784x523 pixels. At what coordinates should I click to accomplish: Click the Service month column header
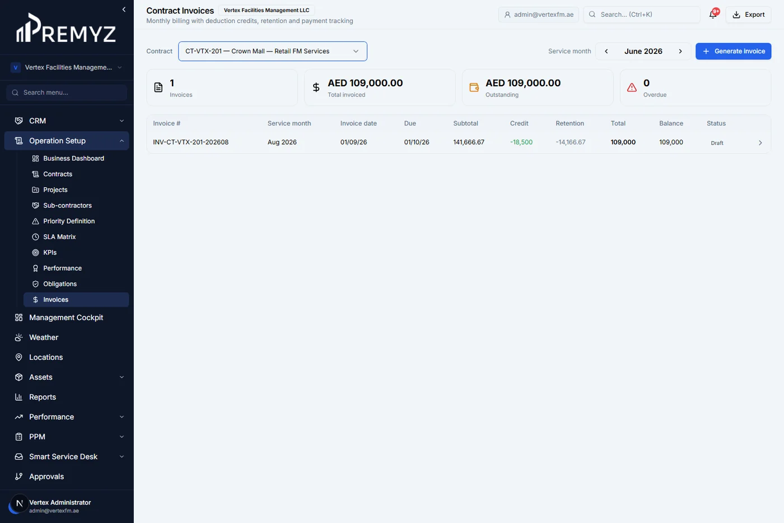[x=289, y=123]
